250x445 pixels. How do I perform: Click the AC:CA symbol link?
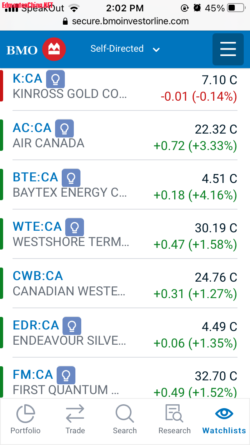[x=32, y=128]
